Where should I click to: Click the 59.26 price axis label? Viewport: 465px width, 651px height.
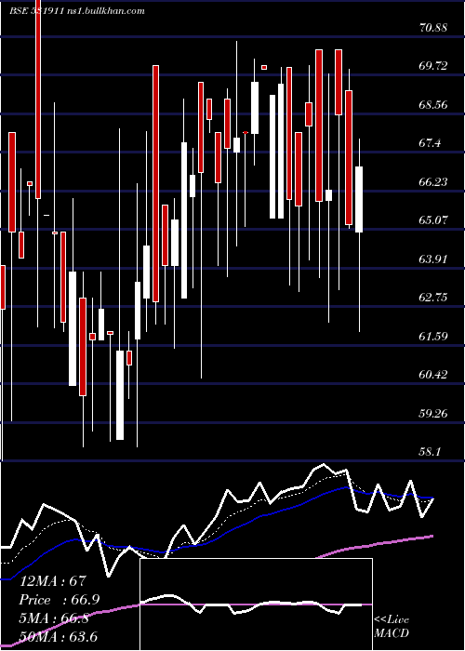point(433,413)
